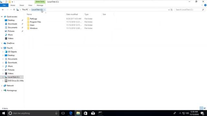Viewport: 207px width, 116px height.
Task: Open DVD Drive (D:) in navigation pane
Action: [16, 81]
